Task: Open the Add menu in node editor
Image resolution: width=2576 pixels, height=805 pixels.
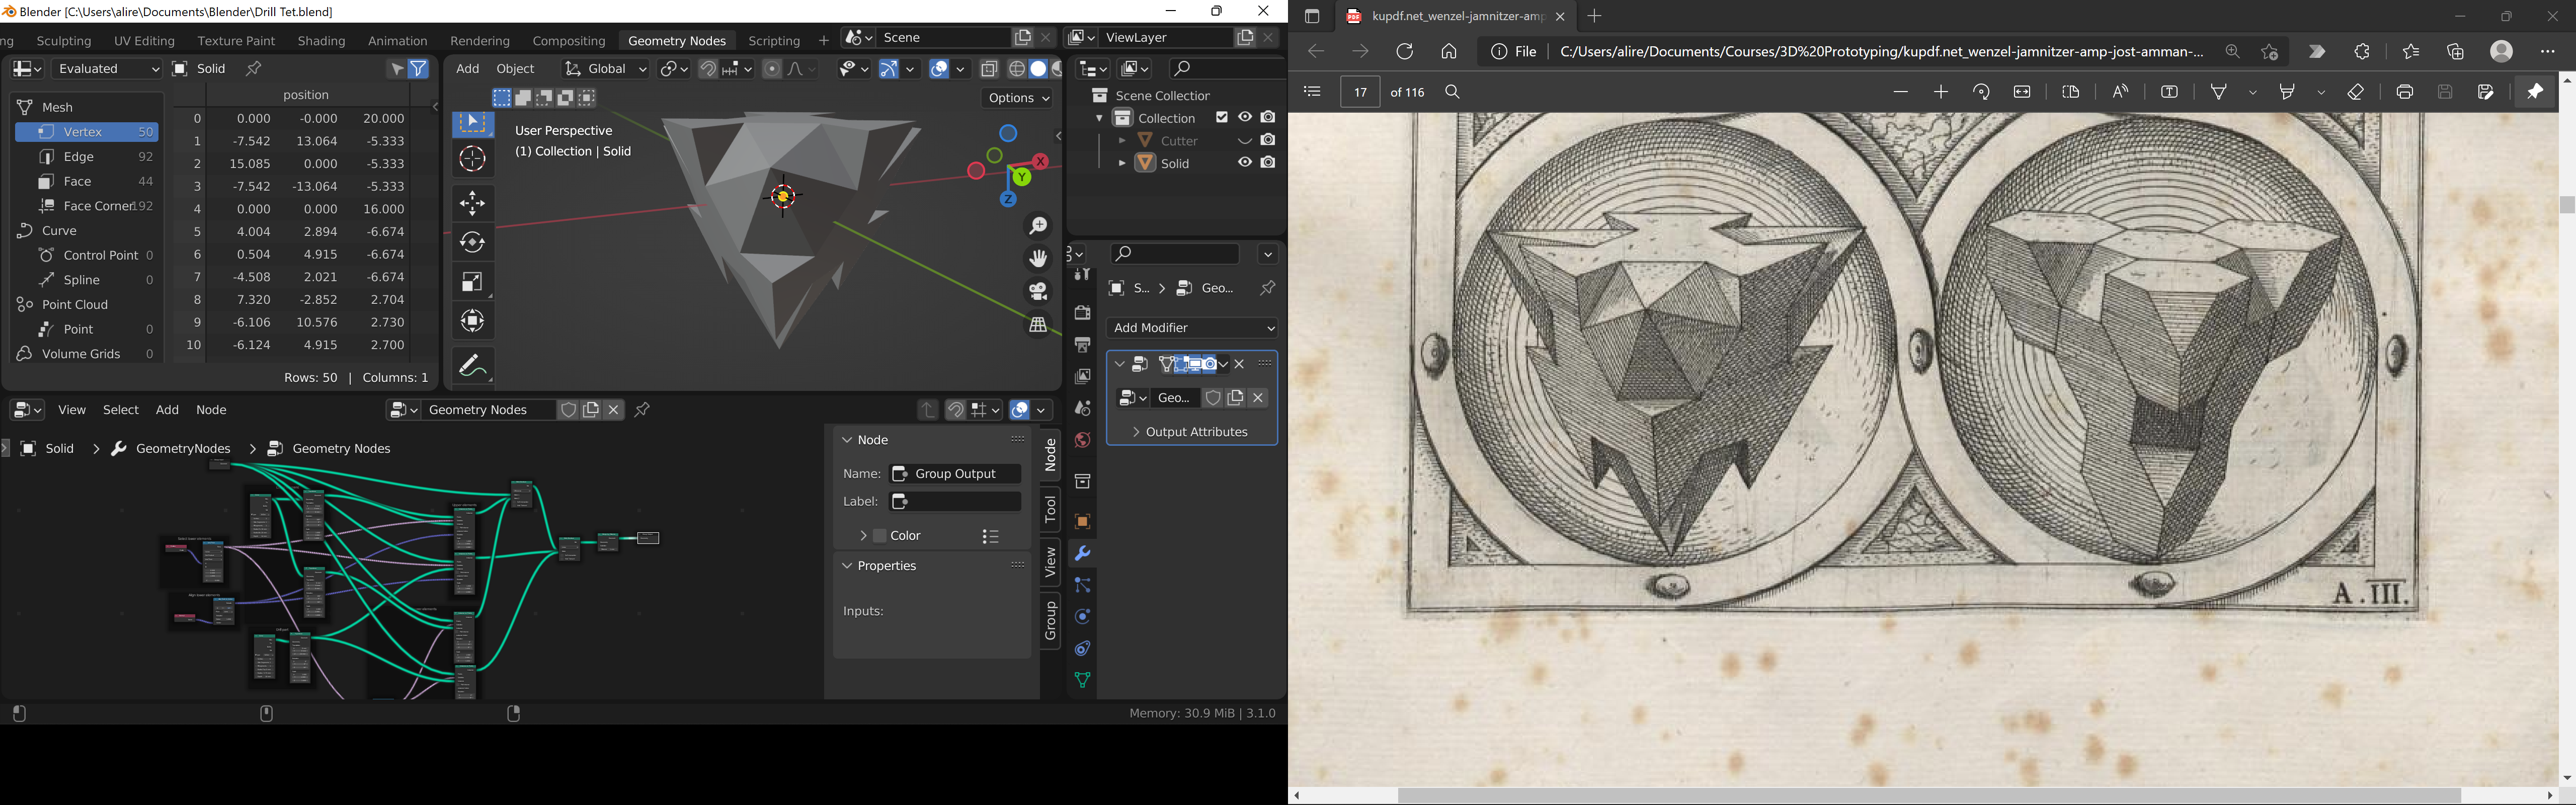Action: [167, 410]
